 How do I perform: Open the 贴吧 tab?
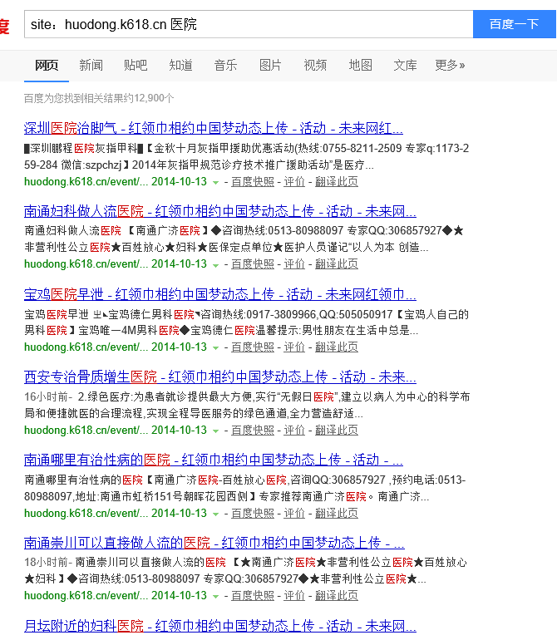(x=136, y=65)
